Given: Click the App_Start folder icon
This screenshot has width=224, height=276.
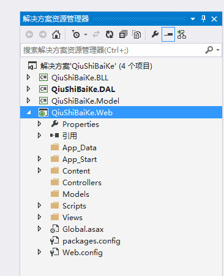Looking at the screenshot, I should tap(54, 159).
